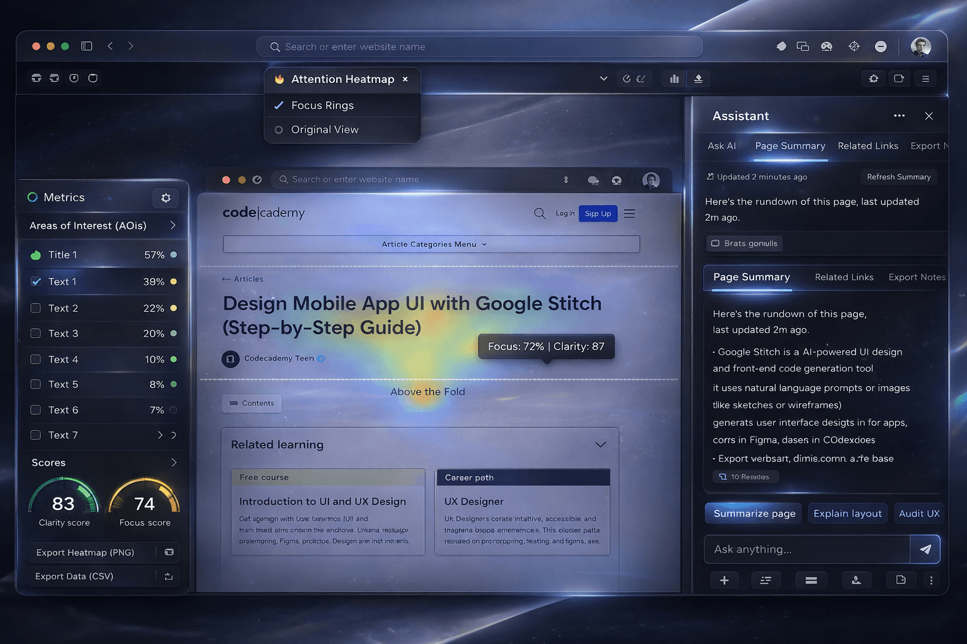Select lower Page Summary tab

pyautogui.click(x=751, y=277)
